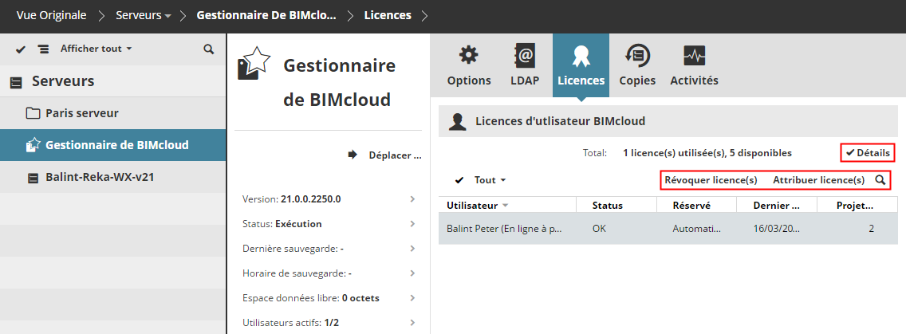This screenshot has width=906, height=334.
Task: Click the Serveurs header server icon
Action: (x=17, y=83)
